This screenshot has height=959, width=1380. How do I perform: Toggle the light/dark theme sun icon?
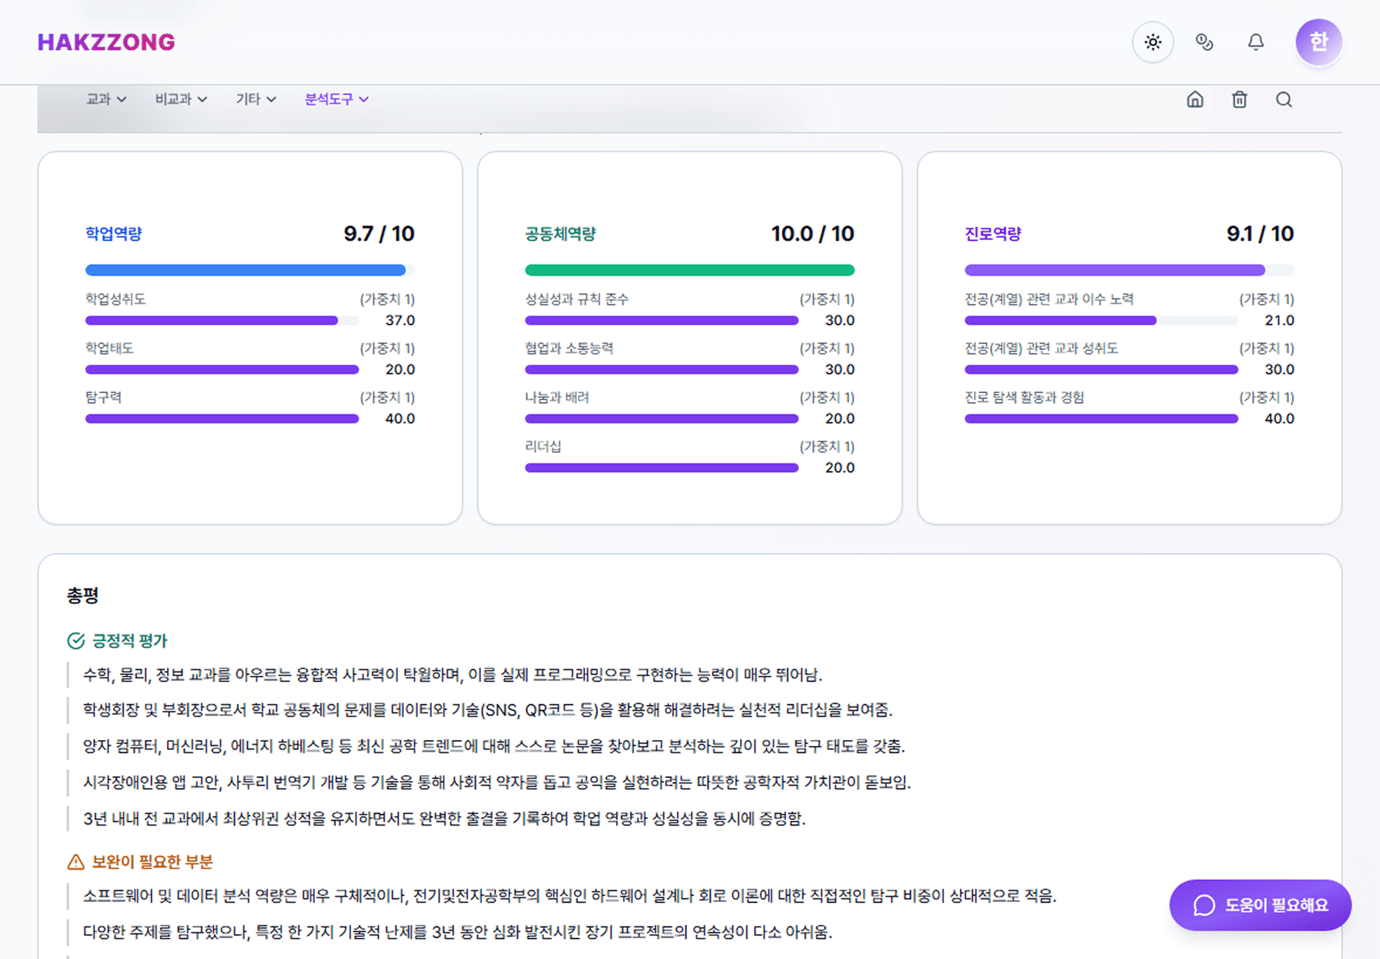click(x=1152, y=42)
